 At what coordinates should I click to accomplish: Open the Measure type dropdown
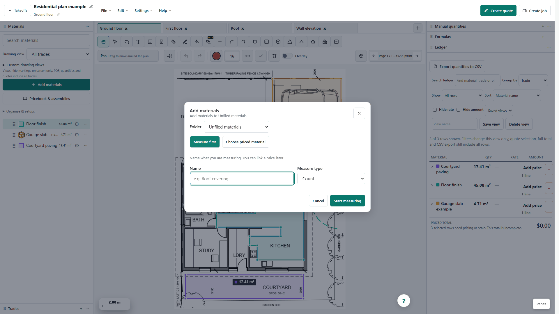(331, 179)
